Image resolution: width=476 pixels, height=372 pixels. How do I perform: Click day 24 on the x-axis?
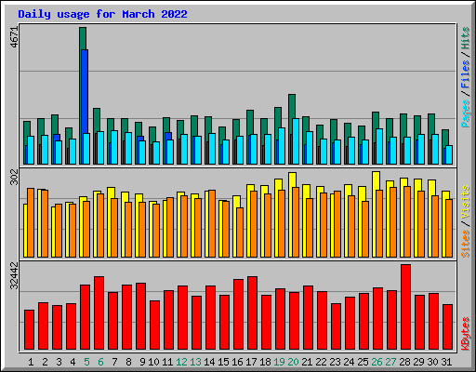[x=349, y=362]
